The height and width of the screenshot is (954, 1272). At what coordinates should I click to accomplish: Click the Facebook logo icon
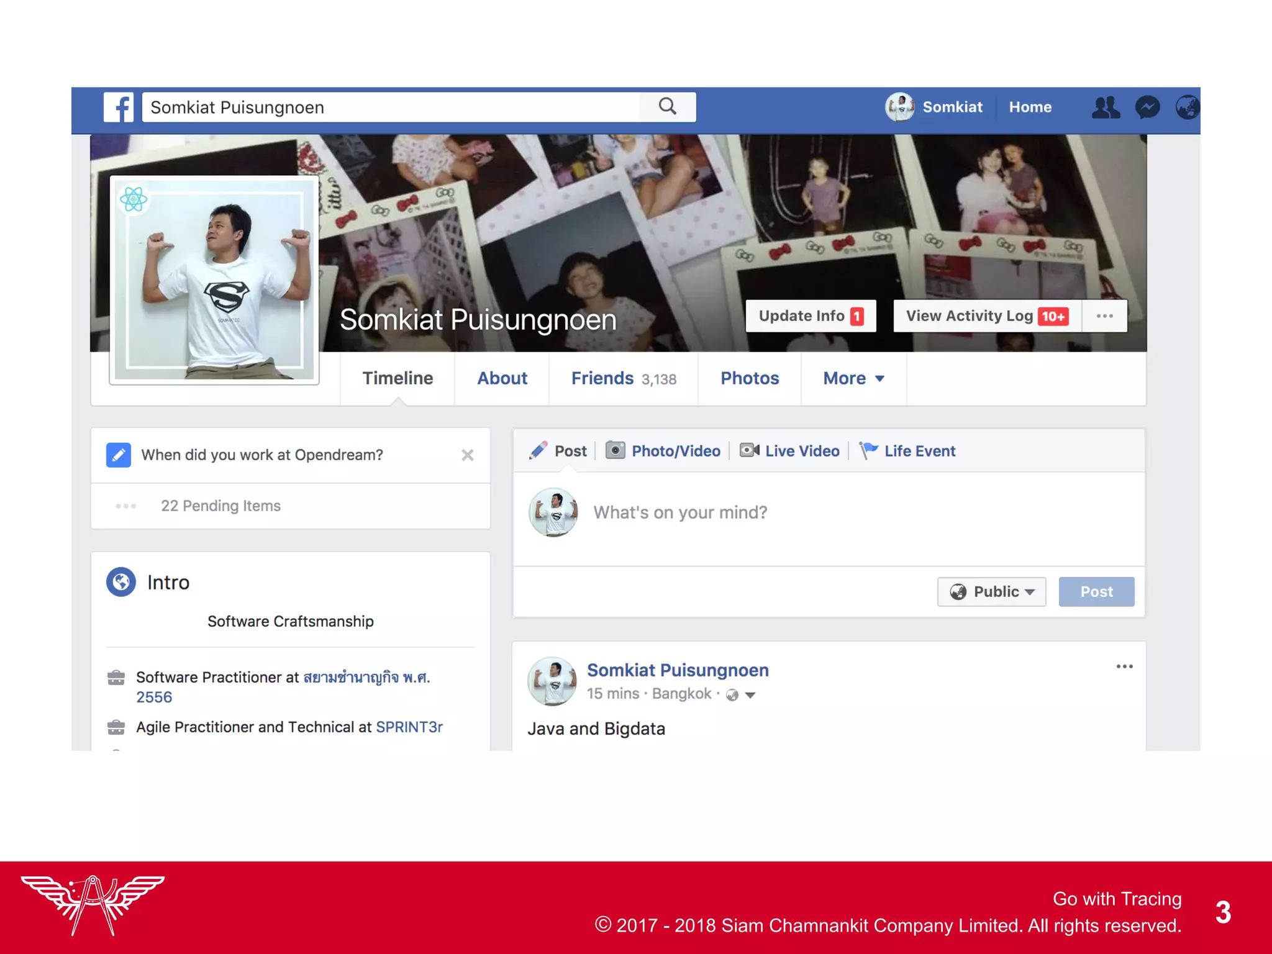[x=119, y=107]
